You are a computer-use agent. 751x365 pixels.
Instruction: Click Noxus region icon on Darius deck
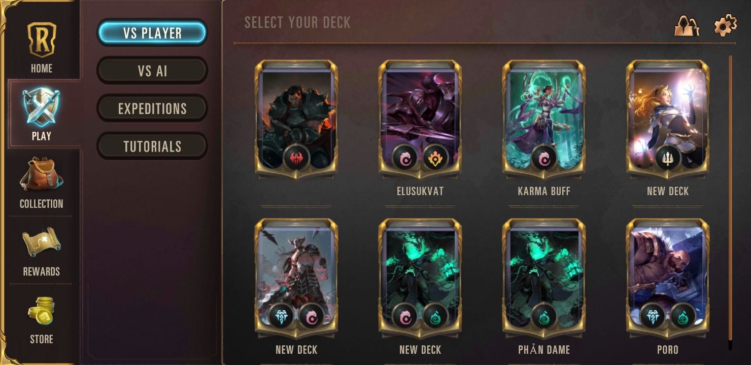pos(296,158)
